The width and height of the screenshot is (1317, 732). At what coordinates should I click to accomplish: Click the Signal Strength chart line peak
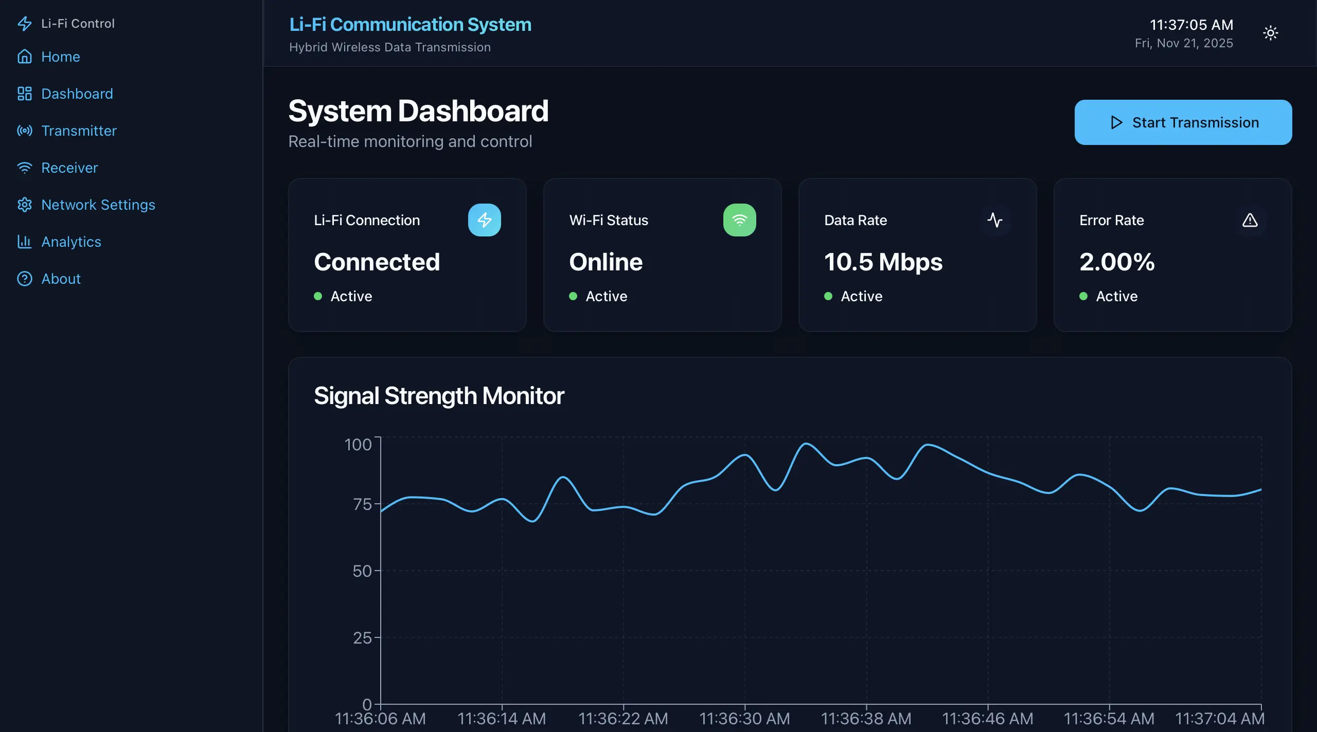click(x=806, y=444)
